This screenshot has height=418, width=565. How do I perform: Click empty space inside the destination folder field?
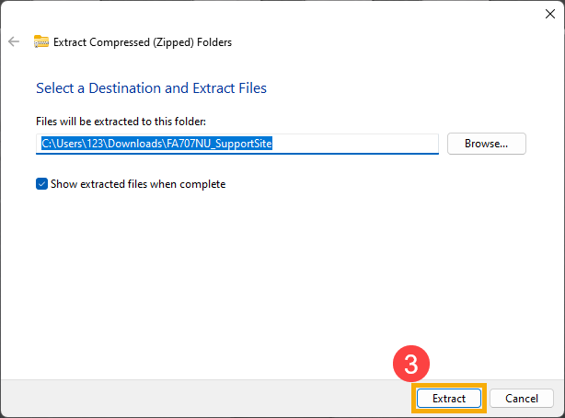pos(355,144)
